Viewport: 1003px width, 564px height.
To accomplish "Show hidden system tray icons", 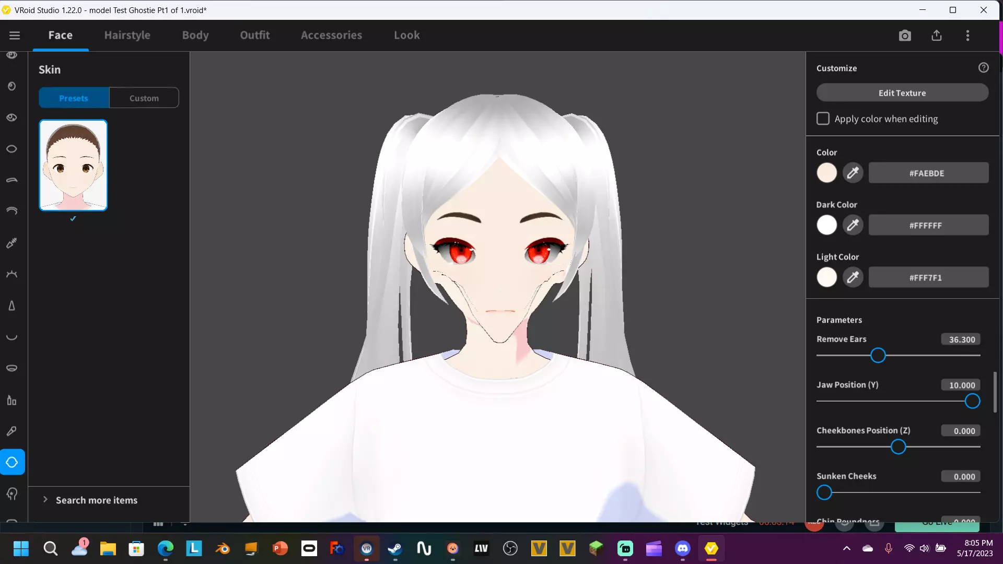I will 847,548.
